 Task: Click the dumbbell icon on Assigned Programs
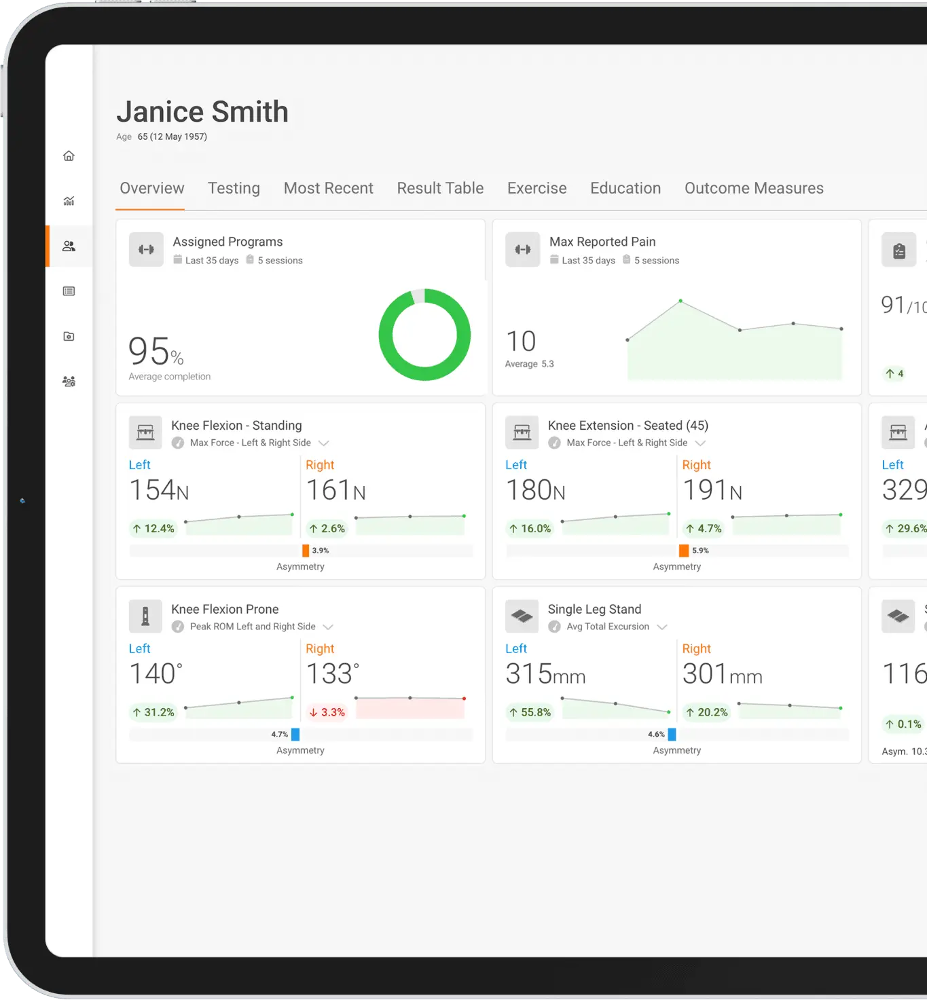pyautogui.click(x=146, y=250)
